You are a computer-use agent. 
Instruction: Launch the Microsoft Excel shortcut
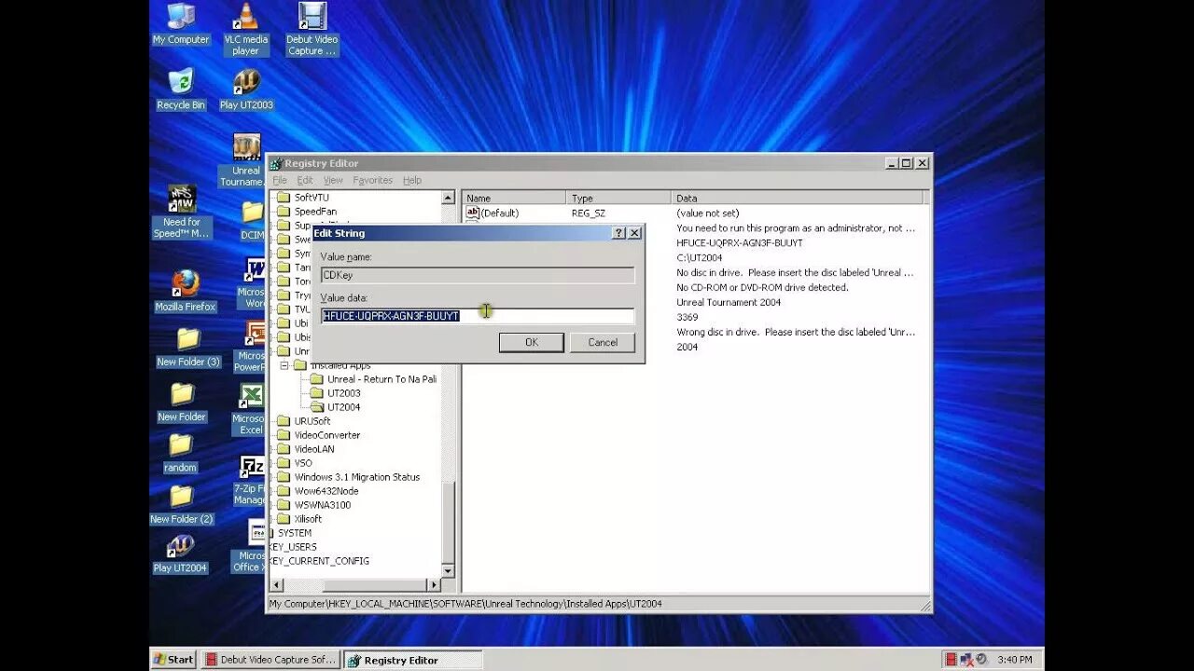pos(250,408)
